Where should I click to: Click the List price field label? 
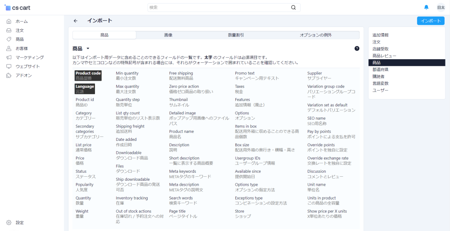click(x=84, y=145)
